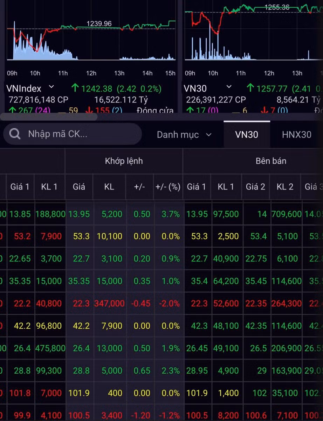Sort by the +/- column header

point(139,187)
